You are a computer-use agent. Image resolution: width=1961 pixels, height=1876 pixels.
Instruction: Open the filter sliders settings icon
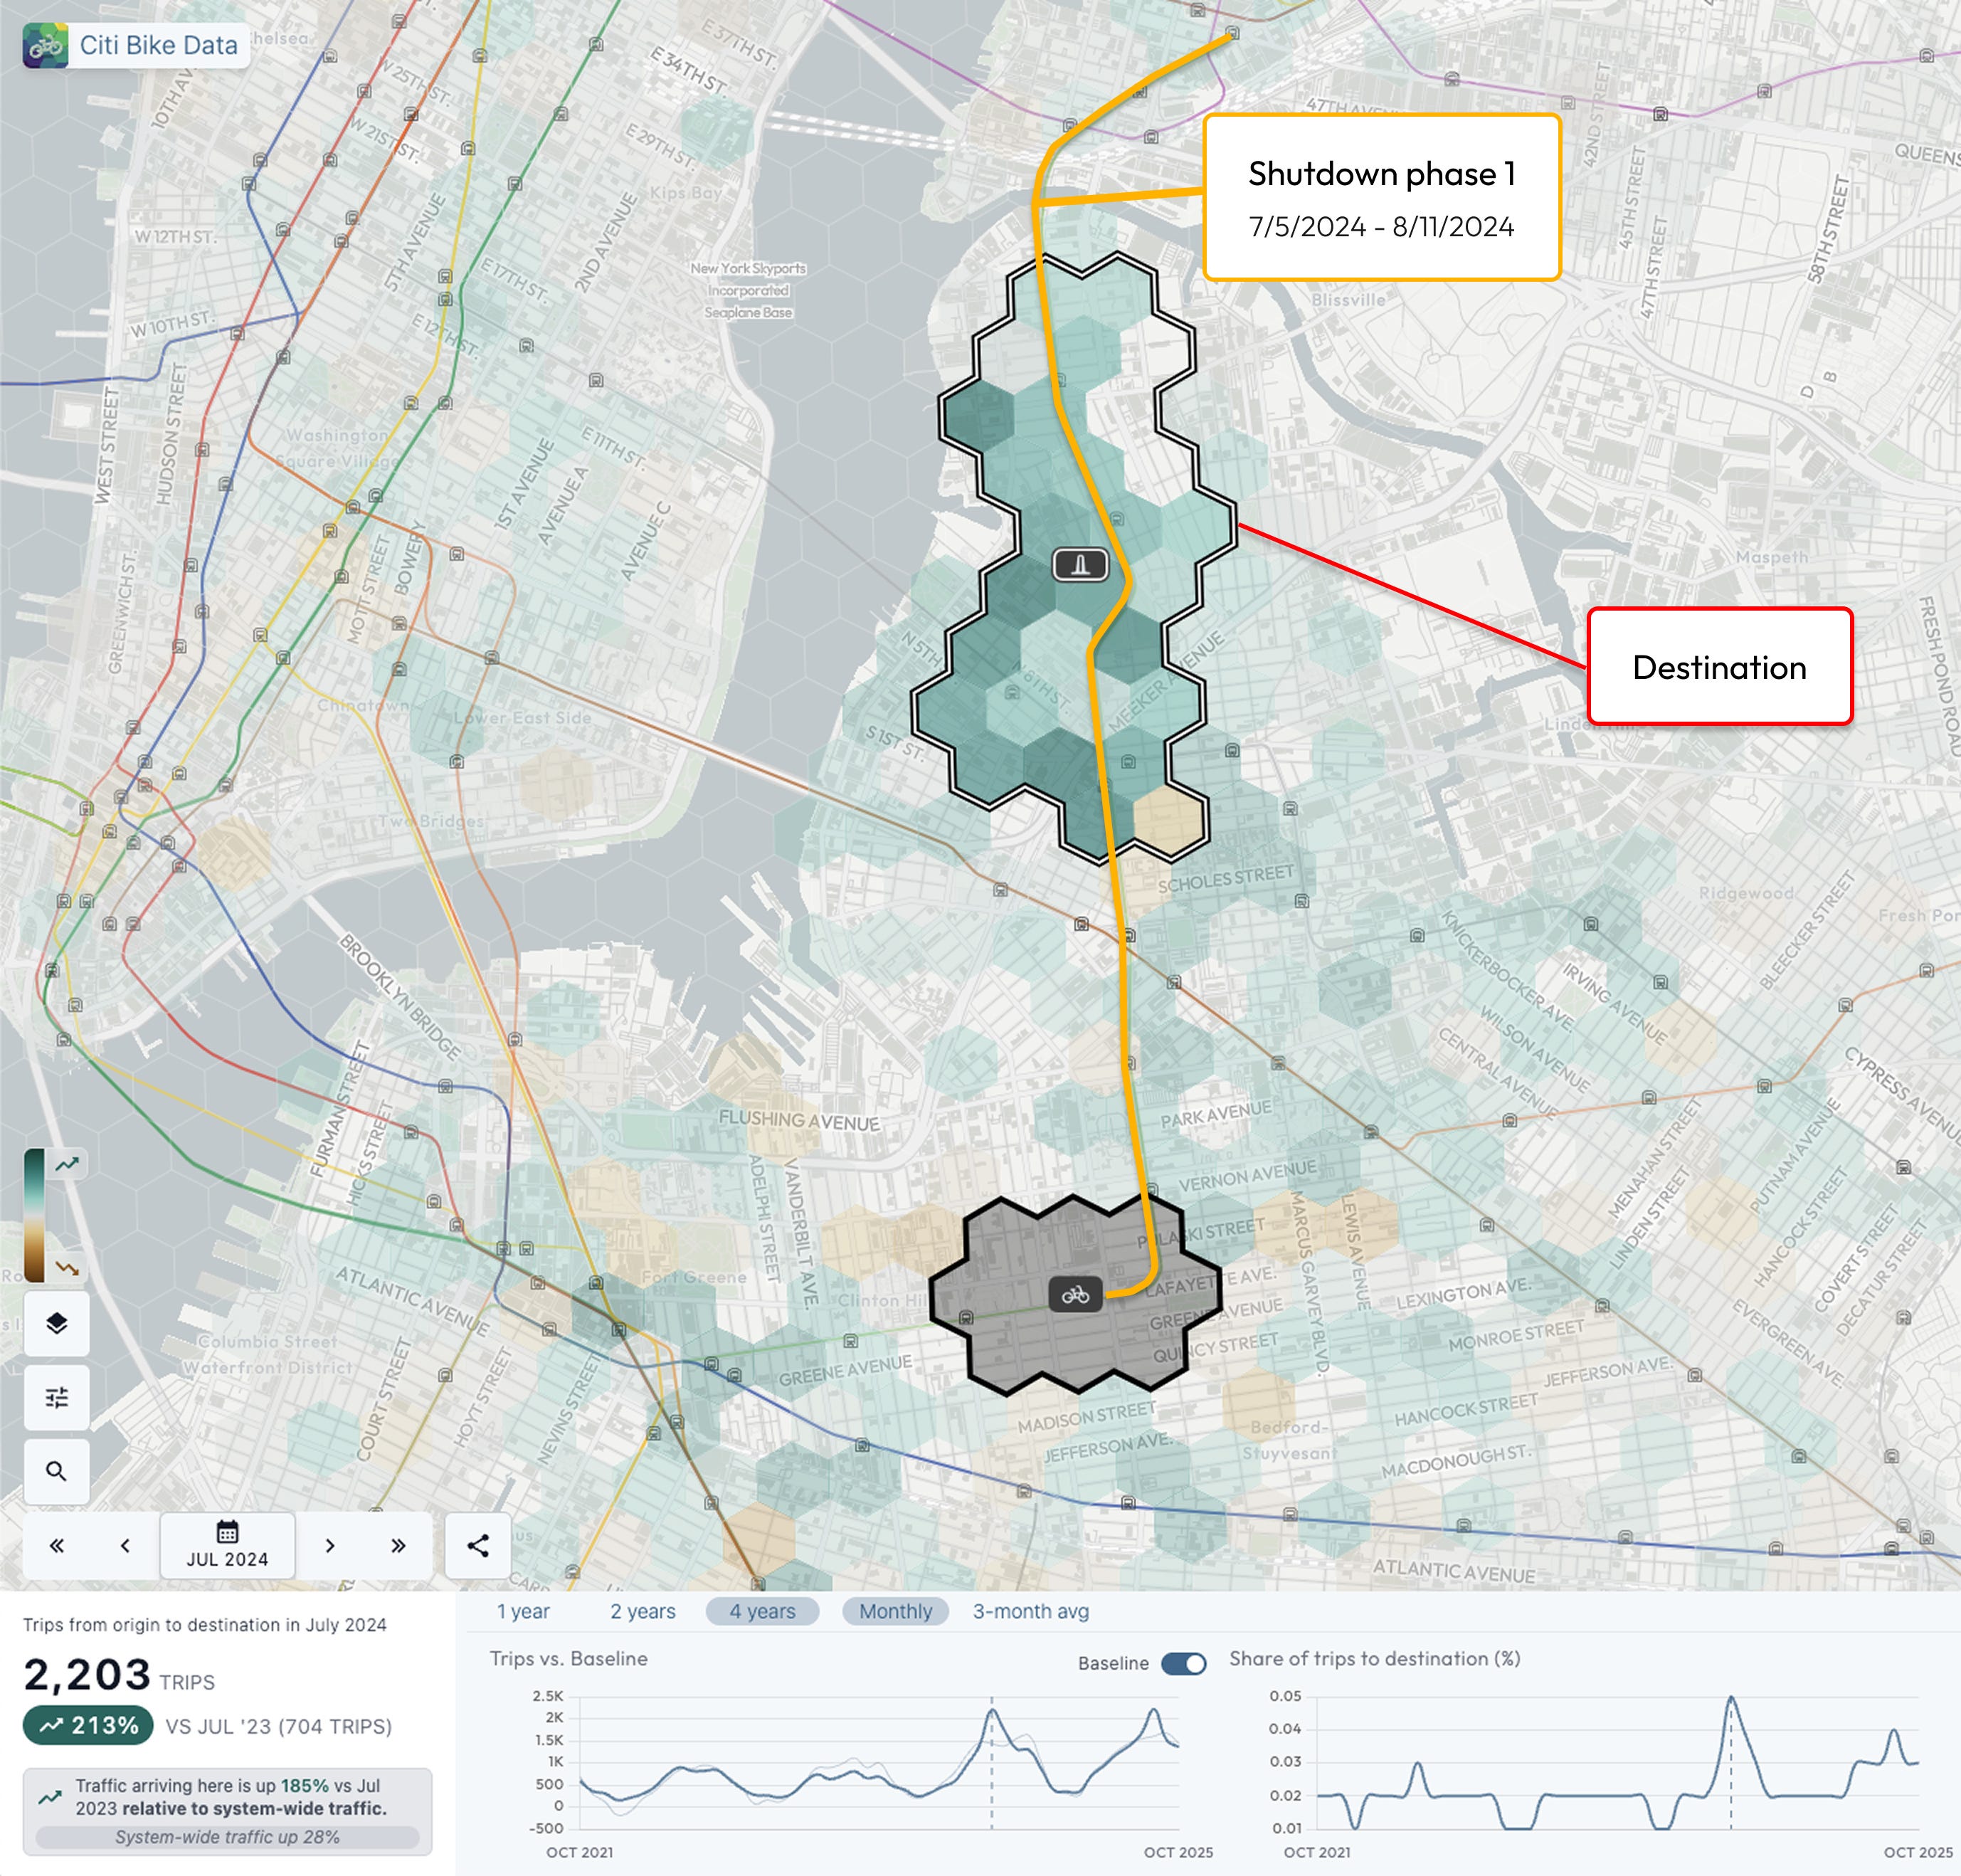[x=57, y=1397]
